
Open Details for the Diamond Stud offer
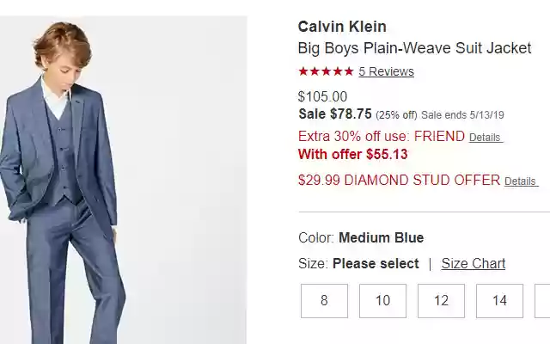coord(521,181)
